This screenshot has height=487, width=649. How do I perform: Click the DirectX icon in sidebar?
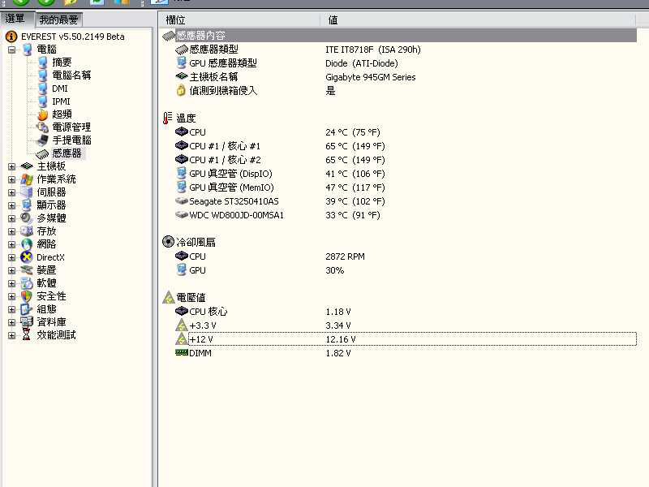pos(27,257)
